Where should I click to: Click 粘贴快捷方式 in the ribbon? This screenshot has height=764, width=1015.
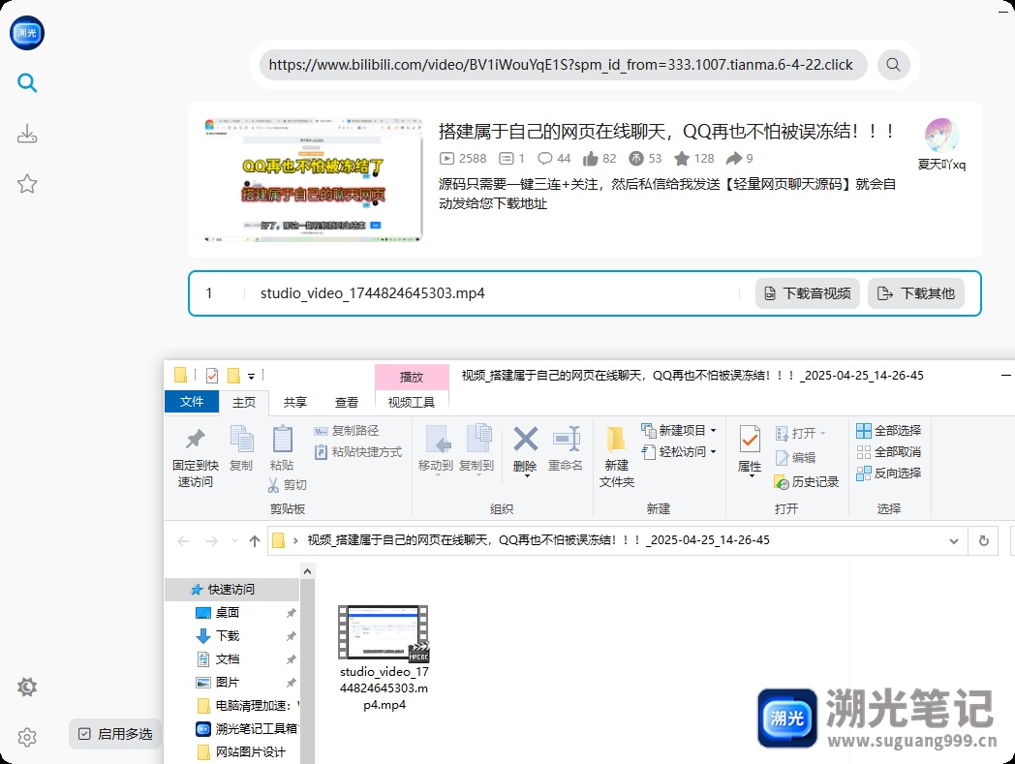tap(358, 452)
